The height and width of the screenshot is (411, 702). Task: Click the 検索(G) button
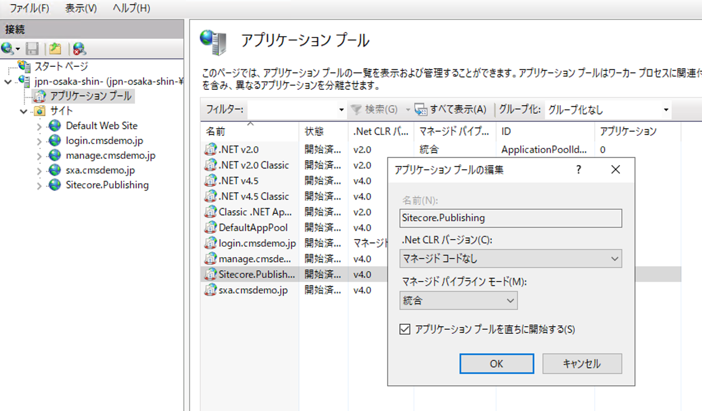pyautogui.click(x=375, y=109)
